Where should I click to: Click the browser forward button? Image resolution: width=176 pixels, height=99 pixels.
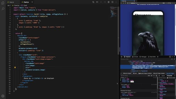point(123,3)
